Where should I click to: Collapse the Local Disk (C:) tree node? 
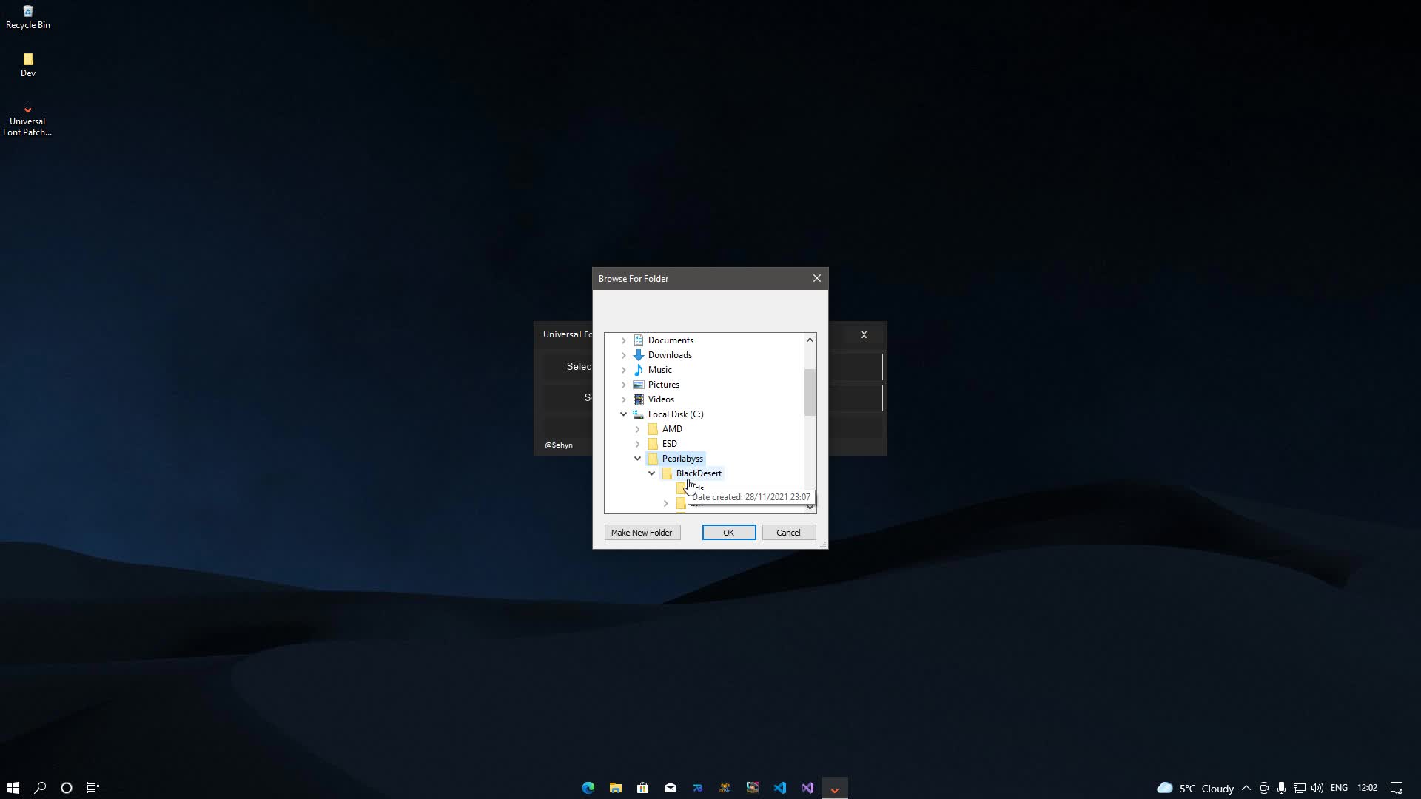pyautogui.click(x=623, y=414)
